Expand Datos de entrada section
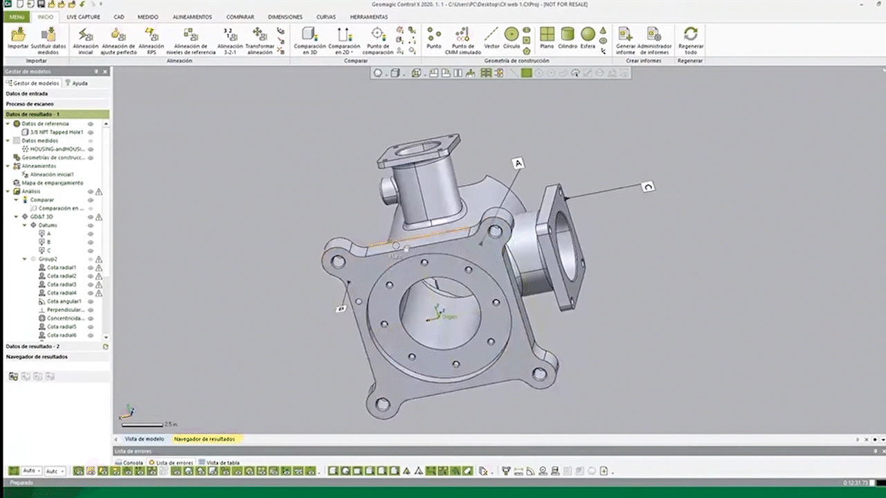The height and width of the screenshot is (498, 886). (x=55, y=93)
